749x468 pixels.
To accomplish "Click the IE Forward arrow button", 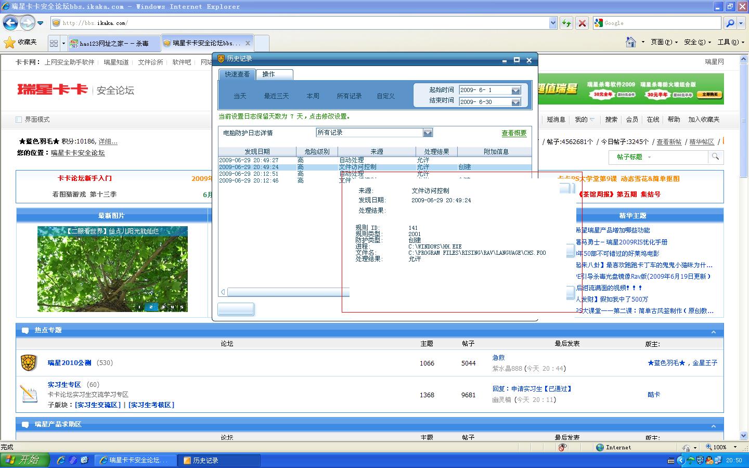I will pos(27,23).
